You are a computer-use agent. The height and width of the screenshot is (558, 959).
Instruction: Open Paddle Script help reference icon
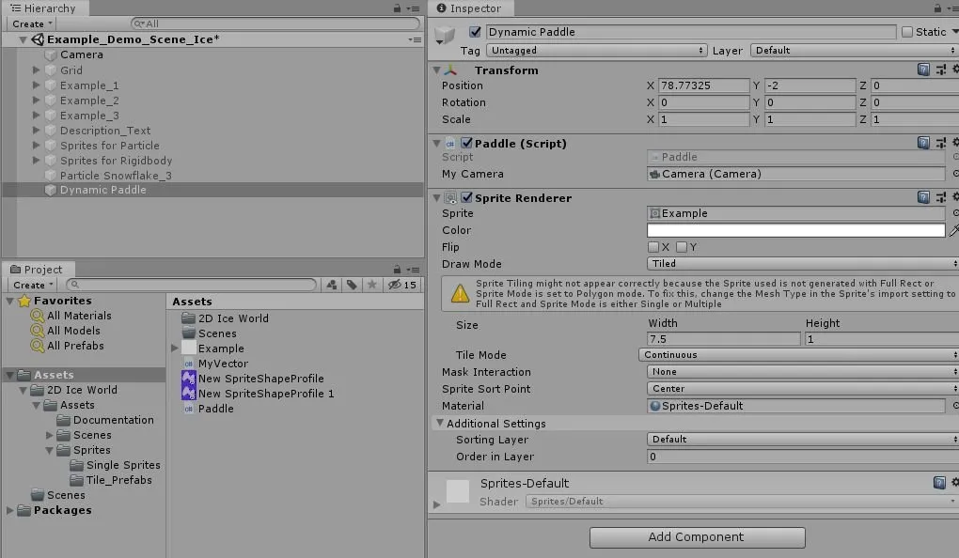923,143
